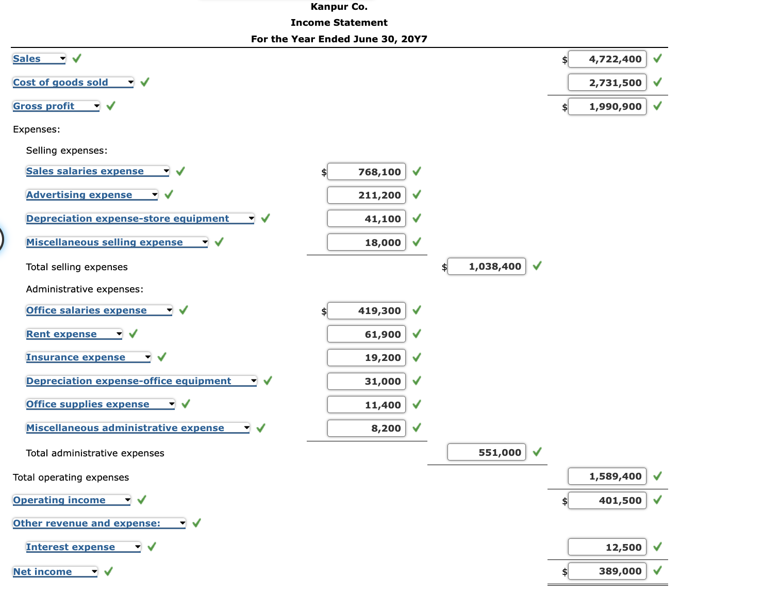Click checkmark next to 389,000 net income amount

[x=658, y=571]
